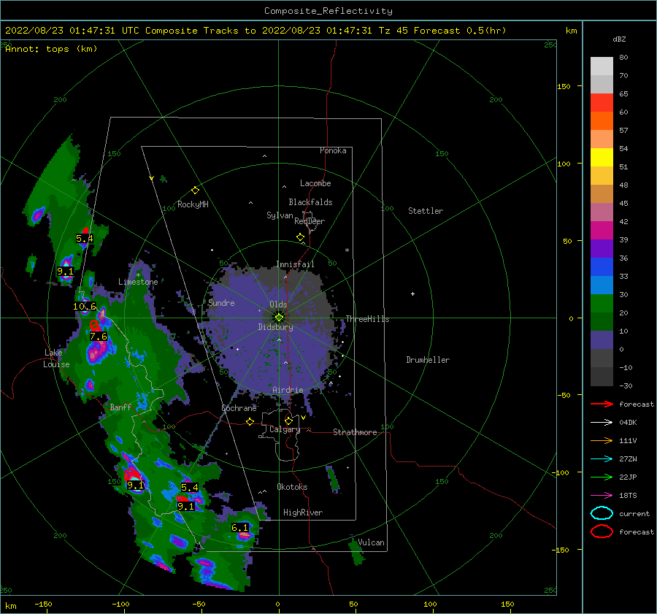Click the Ponoka town label
Image resolution: width=657 pixels, height=614 pixels.
(333, 150)
